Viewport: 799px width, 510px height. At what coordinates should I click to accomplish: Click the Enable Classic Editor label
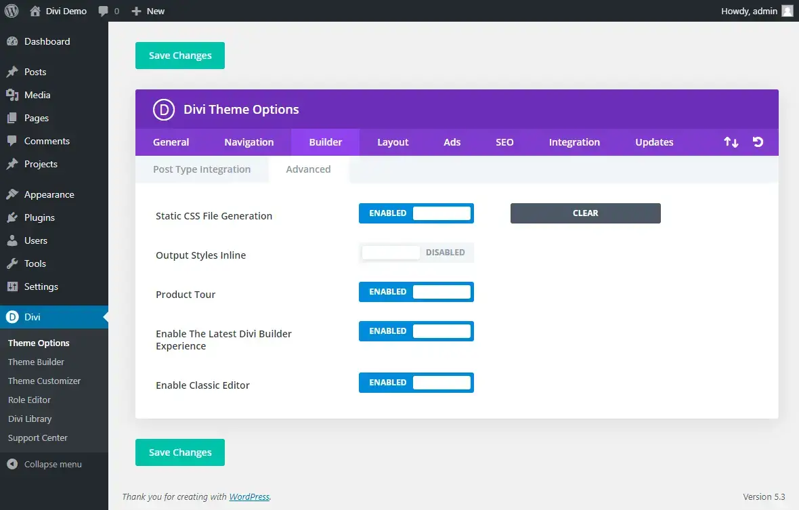[203, 385]
